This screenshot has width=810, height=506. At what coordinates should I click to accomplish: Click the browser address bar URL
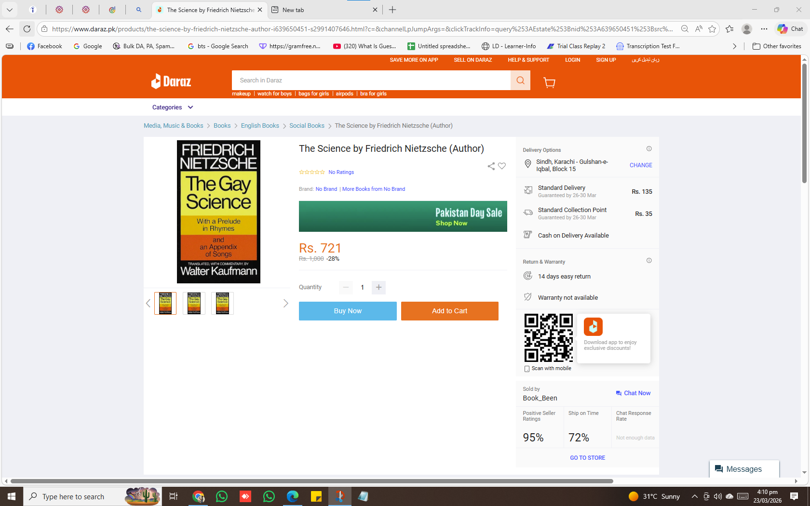(362, 29)
